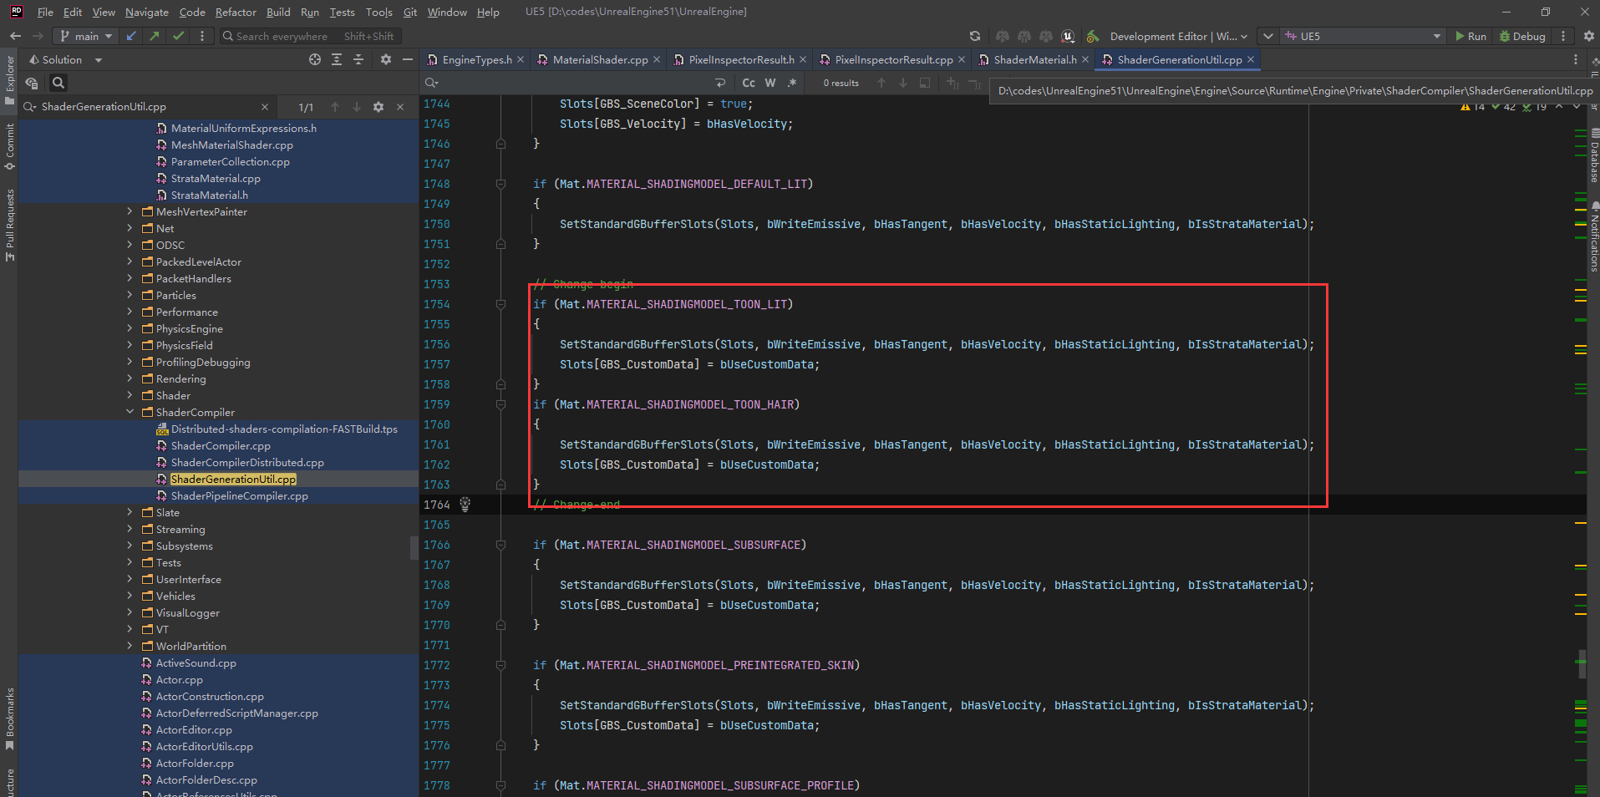Toggle whole words W in the search bar

(770, 83)
